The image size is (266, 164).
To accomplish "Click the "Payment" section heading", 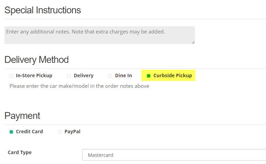I will (x=22, y=116).
